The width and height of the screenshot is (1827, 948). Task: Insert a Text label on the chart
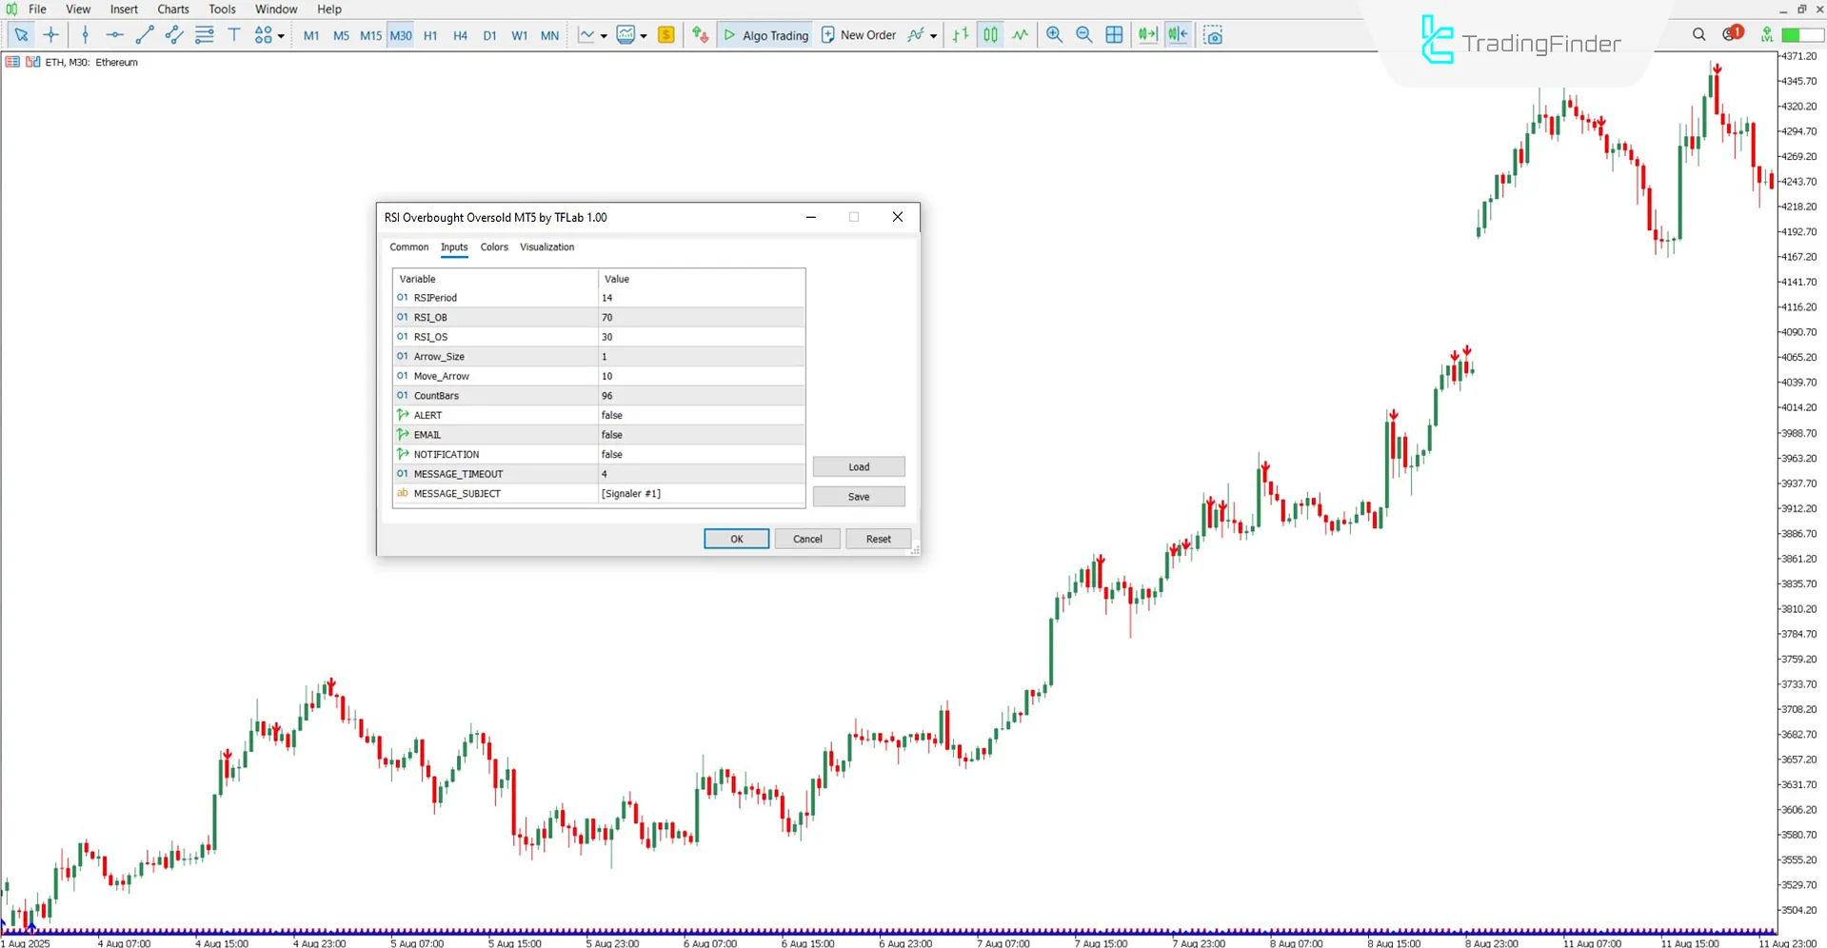[x=234, y=35]
